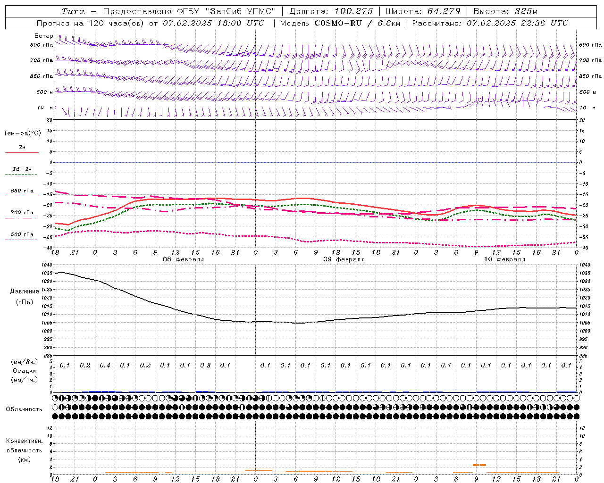Click "Предоставлено ФГБУ ЗапСиб УГМС" text
Screen dimensions: 604x483
click(x=189, y=11)
